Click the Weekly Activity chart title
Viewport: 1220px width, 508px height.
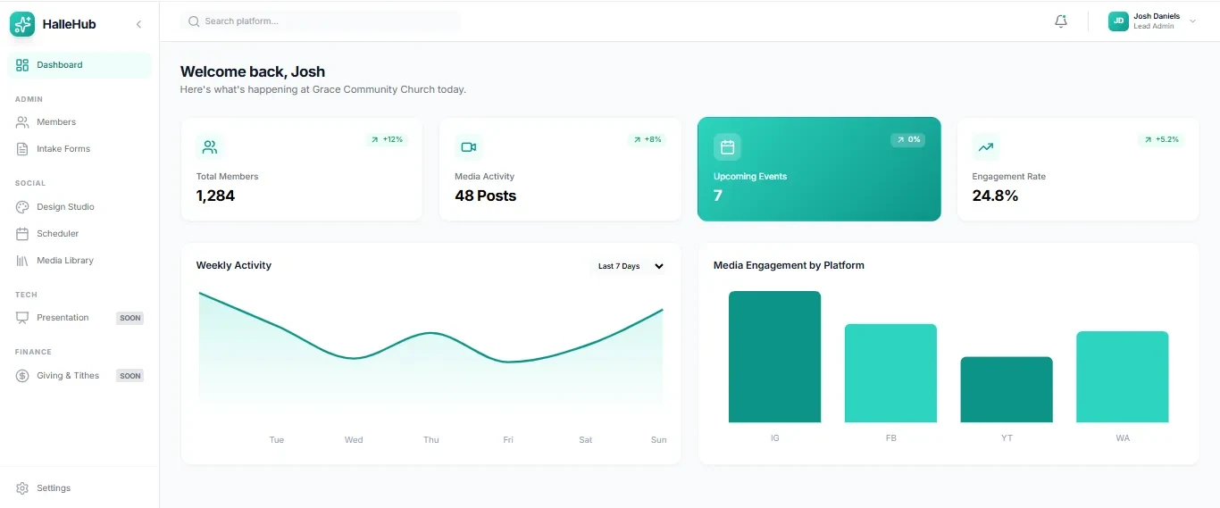(234, 265)
